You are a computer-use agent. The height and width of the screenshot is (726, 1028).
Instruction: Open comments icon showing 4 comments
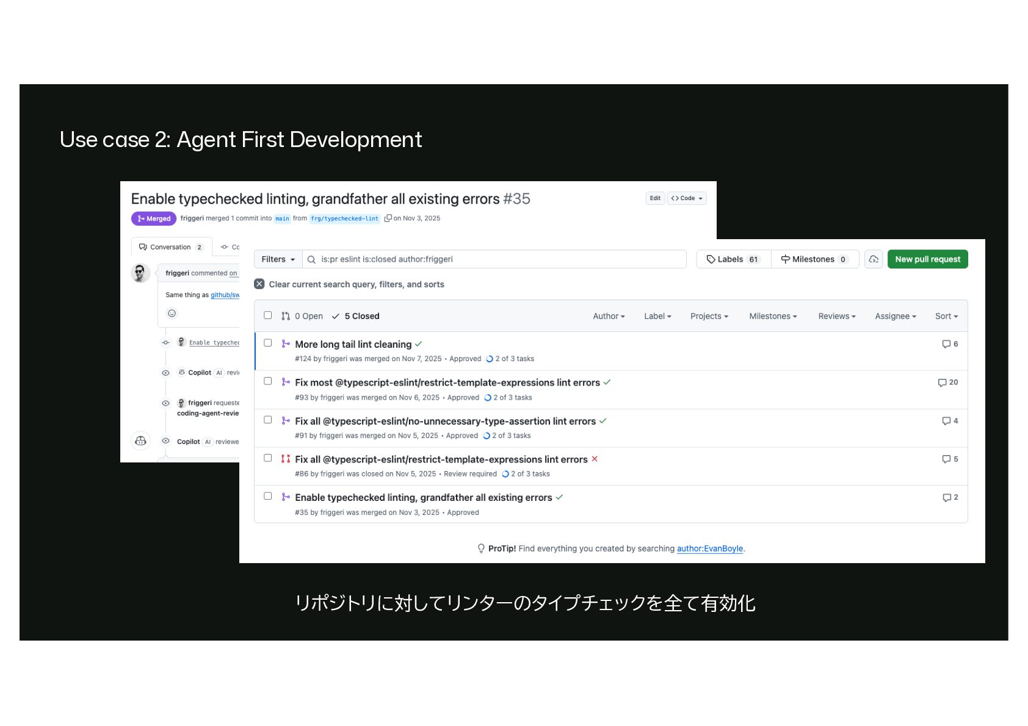[x=946, y=421]
